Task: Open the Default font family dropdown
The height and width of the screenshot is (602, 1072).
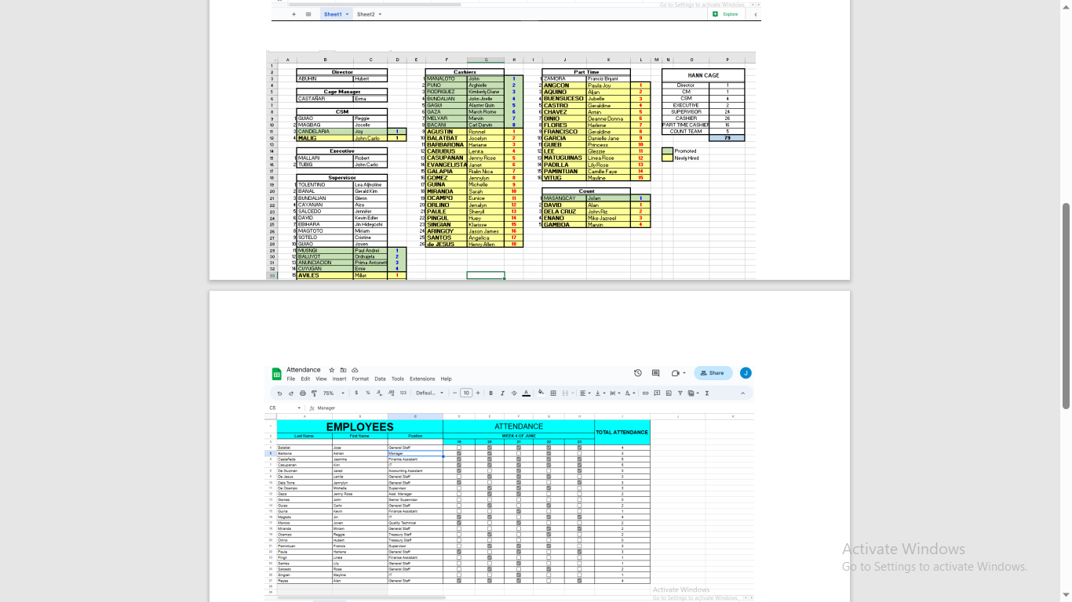Action: pos(429,393)
